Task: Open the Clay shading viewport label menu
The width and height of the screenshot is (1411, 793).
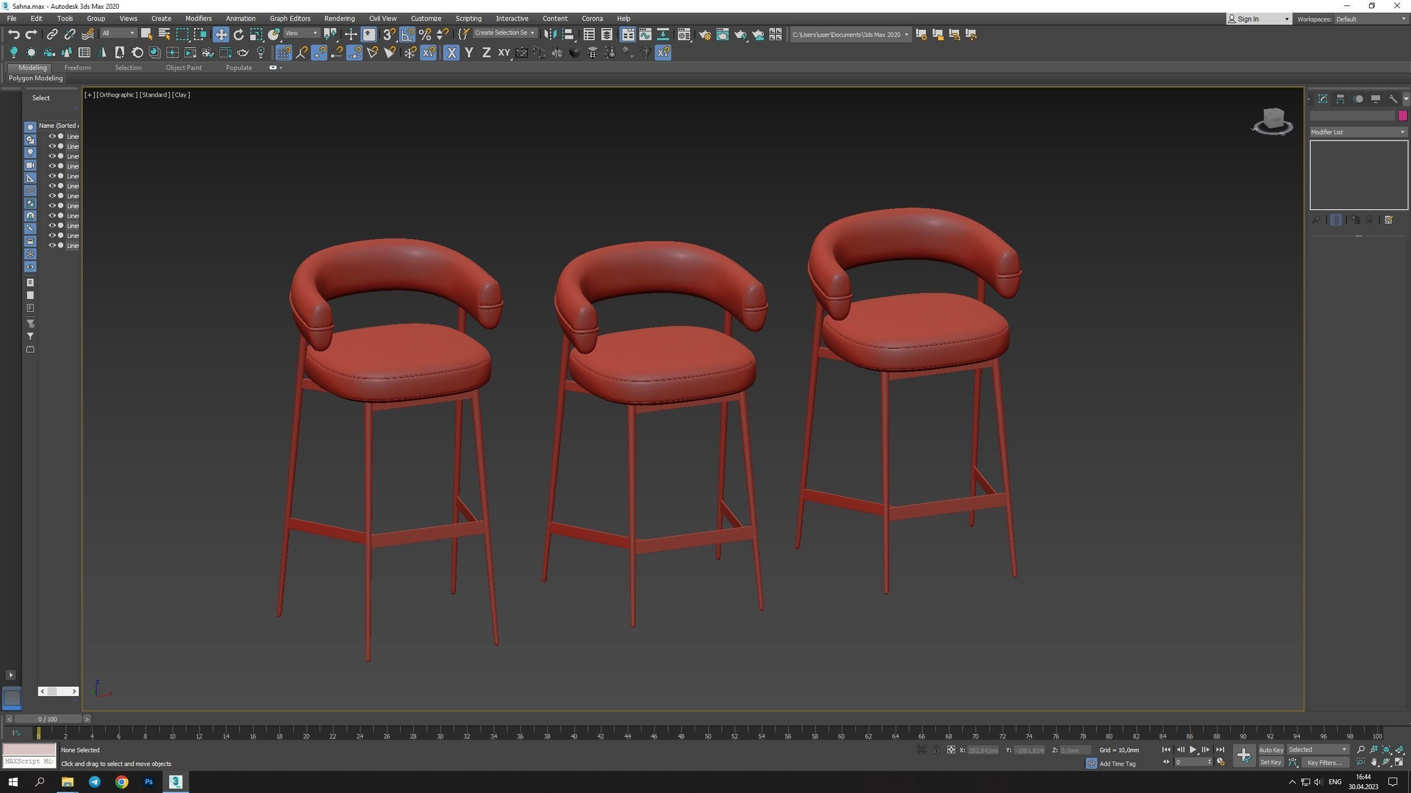Action: point(181,95)
